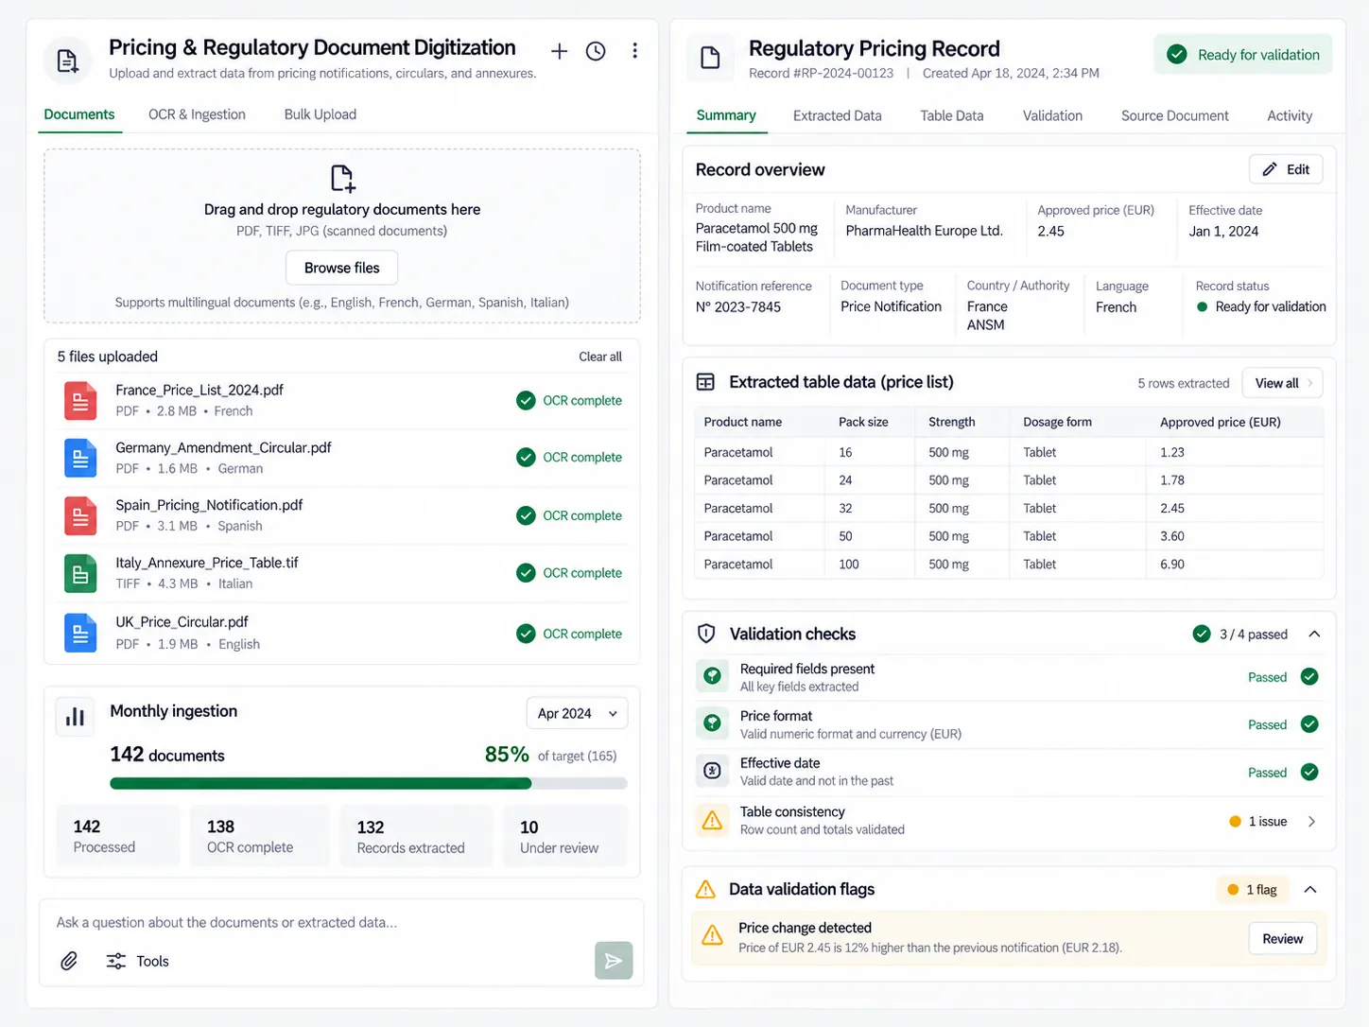Click the Germany_Amendment_Circular.pdf file icon

pyautogui.click(x=80, y=458)
